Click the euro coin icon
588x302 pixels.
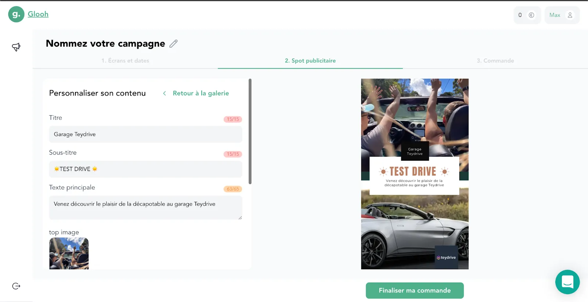[531, 15]
